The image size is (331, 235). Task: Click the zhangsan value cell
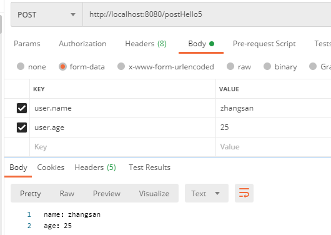[x=274, y=108]
